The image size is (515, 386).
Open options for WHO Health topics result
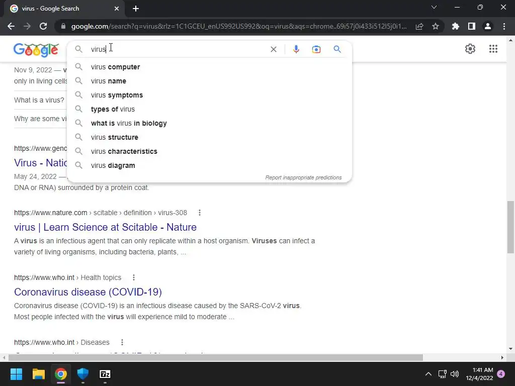pyautogui.click(x=134, y=277)
